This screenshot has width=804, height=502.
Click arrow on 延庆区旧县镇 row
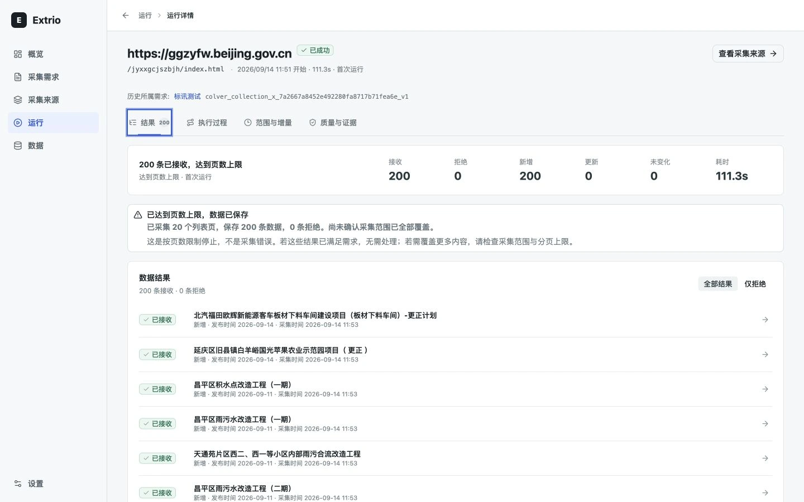(765, 355)
